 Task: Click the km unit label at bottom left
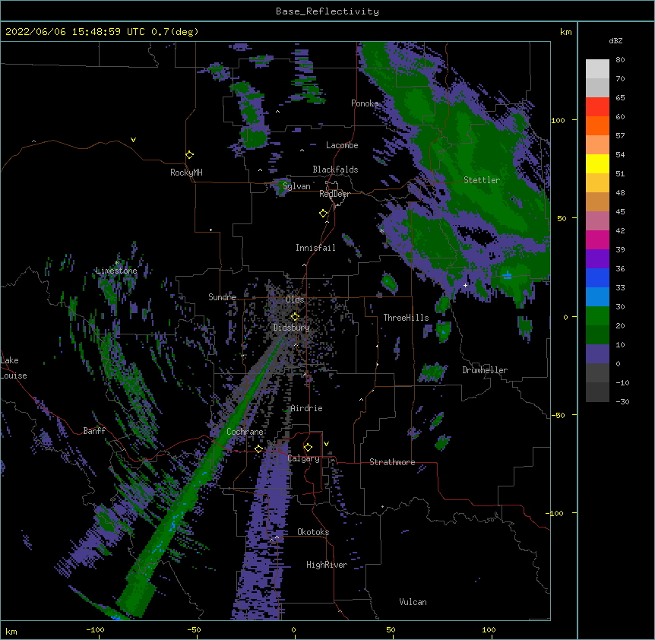11,632
